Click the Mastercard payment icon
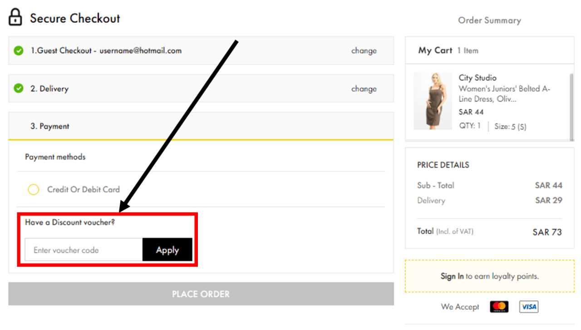The image size is (581, 330). click(499, 307)
